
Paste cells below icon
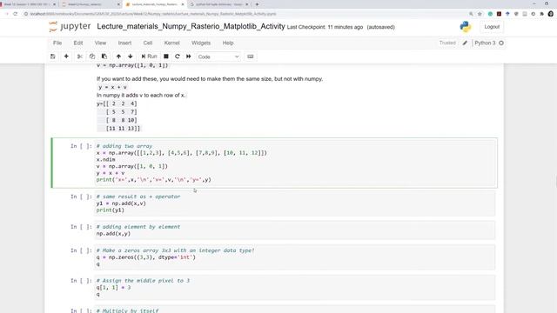pos(104,57)
